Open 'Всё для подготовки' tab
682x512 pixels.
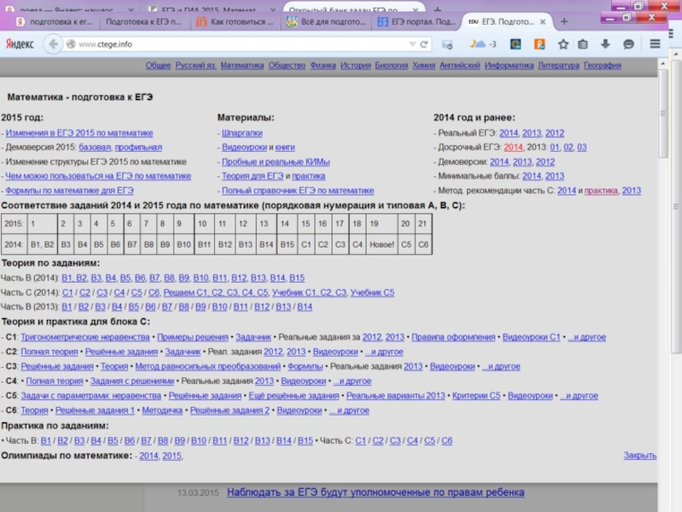[328, 21]
